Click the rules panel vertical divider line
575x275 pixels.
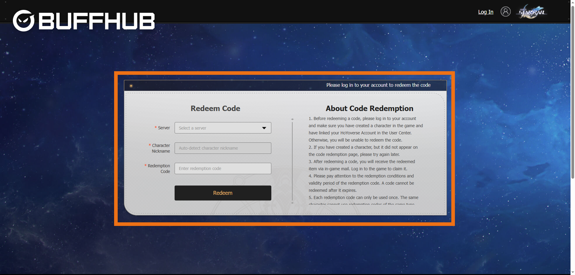pos(292,162)
